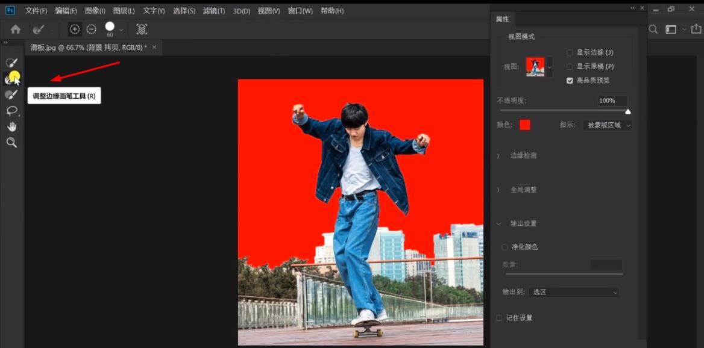Enable the 显示边缘 (J) checkbox
Viewport: 704px width, 348px height.
[570, 52]
